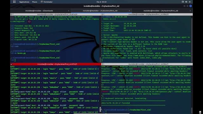Click the cursor below nikto output

coord(102,60)
